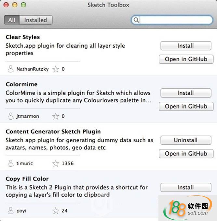Install the Clear Styles plugin
The height and width of the screenshot is (221, 217).
(x=185, y=46)
